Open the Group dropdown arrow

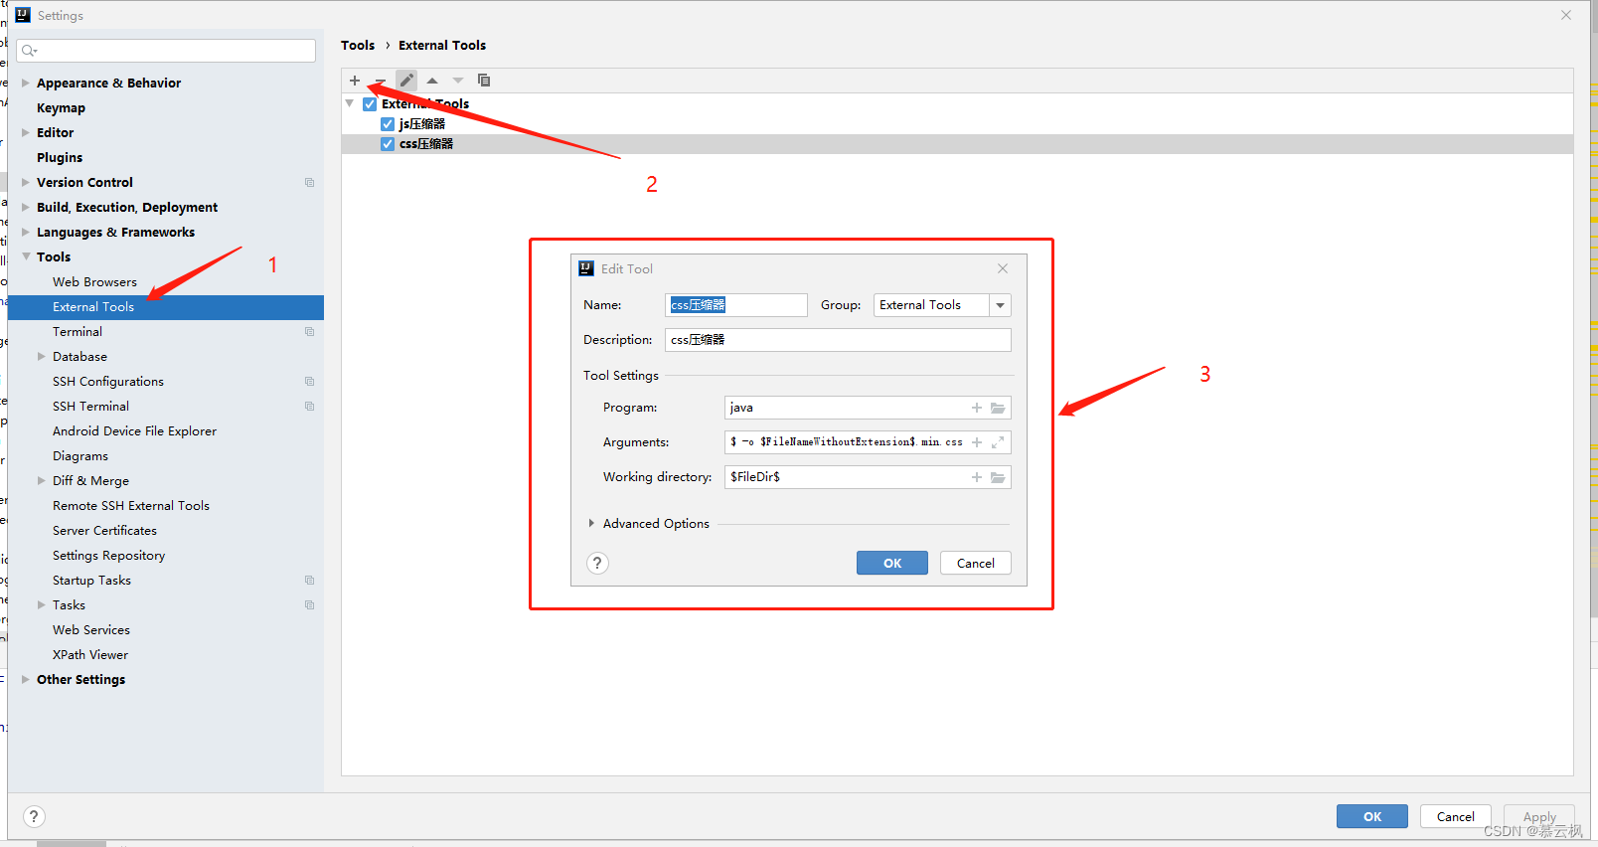1000,305
